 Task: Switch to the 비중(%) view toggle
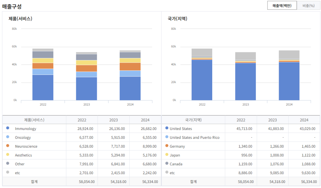point(308,6)
